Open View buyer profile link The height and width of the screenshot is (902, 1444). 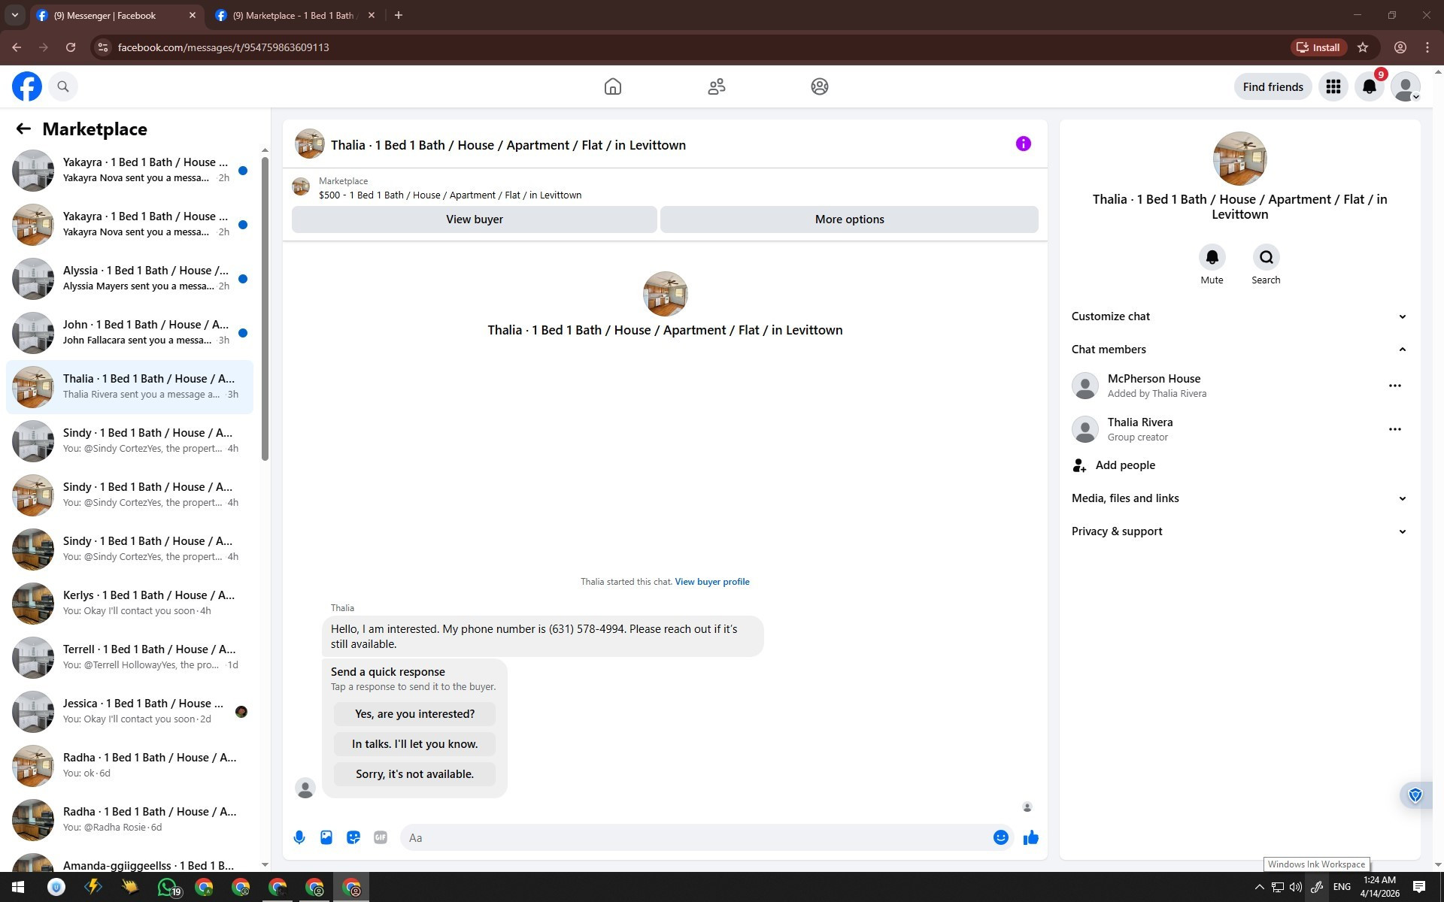click(x=711, y=582)
